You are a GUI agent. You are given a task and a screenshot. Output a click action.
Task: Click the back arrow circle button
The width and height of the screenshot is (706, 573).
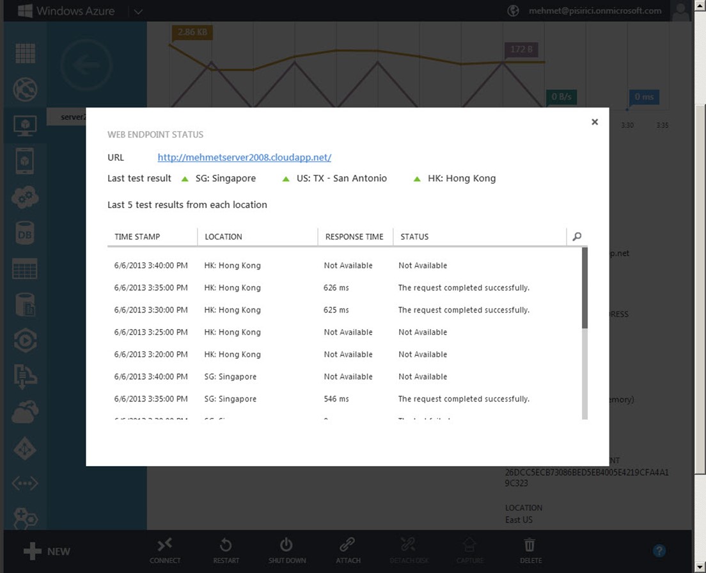tap(86, 65)
